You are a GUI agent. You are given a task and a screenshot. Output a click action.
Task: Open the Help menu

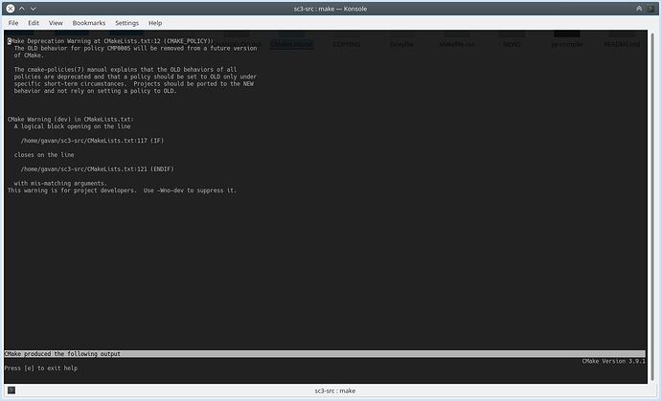point(155,22)
